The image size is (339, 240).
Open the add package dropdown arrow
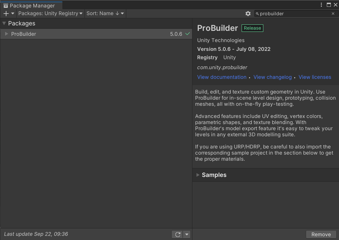point(13,14)
